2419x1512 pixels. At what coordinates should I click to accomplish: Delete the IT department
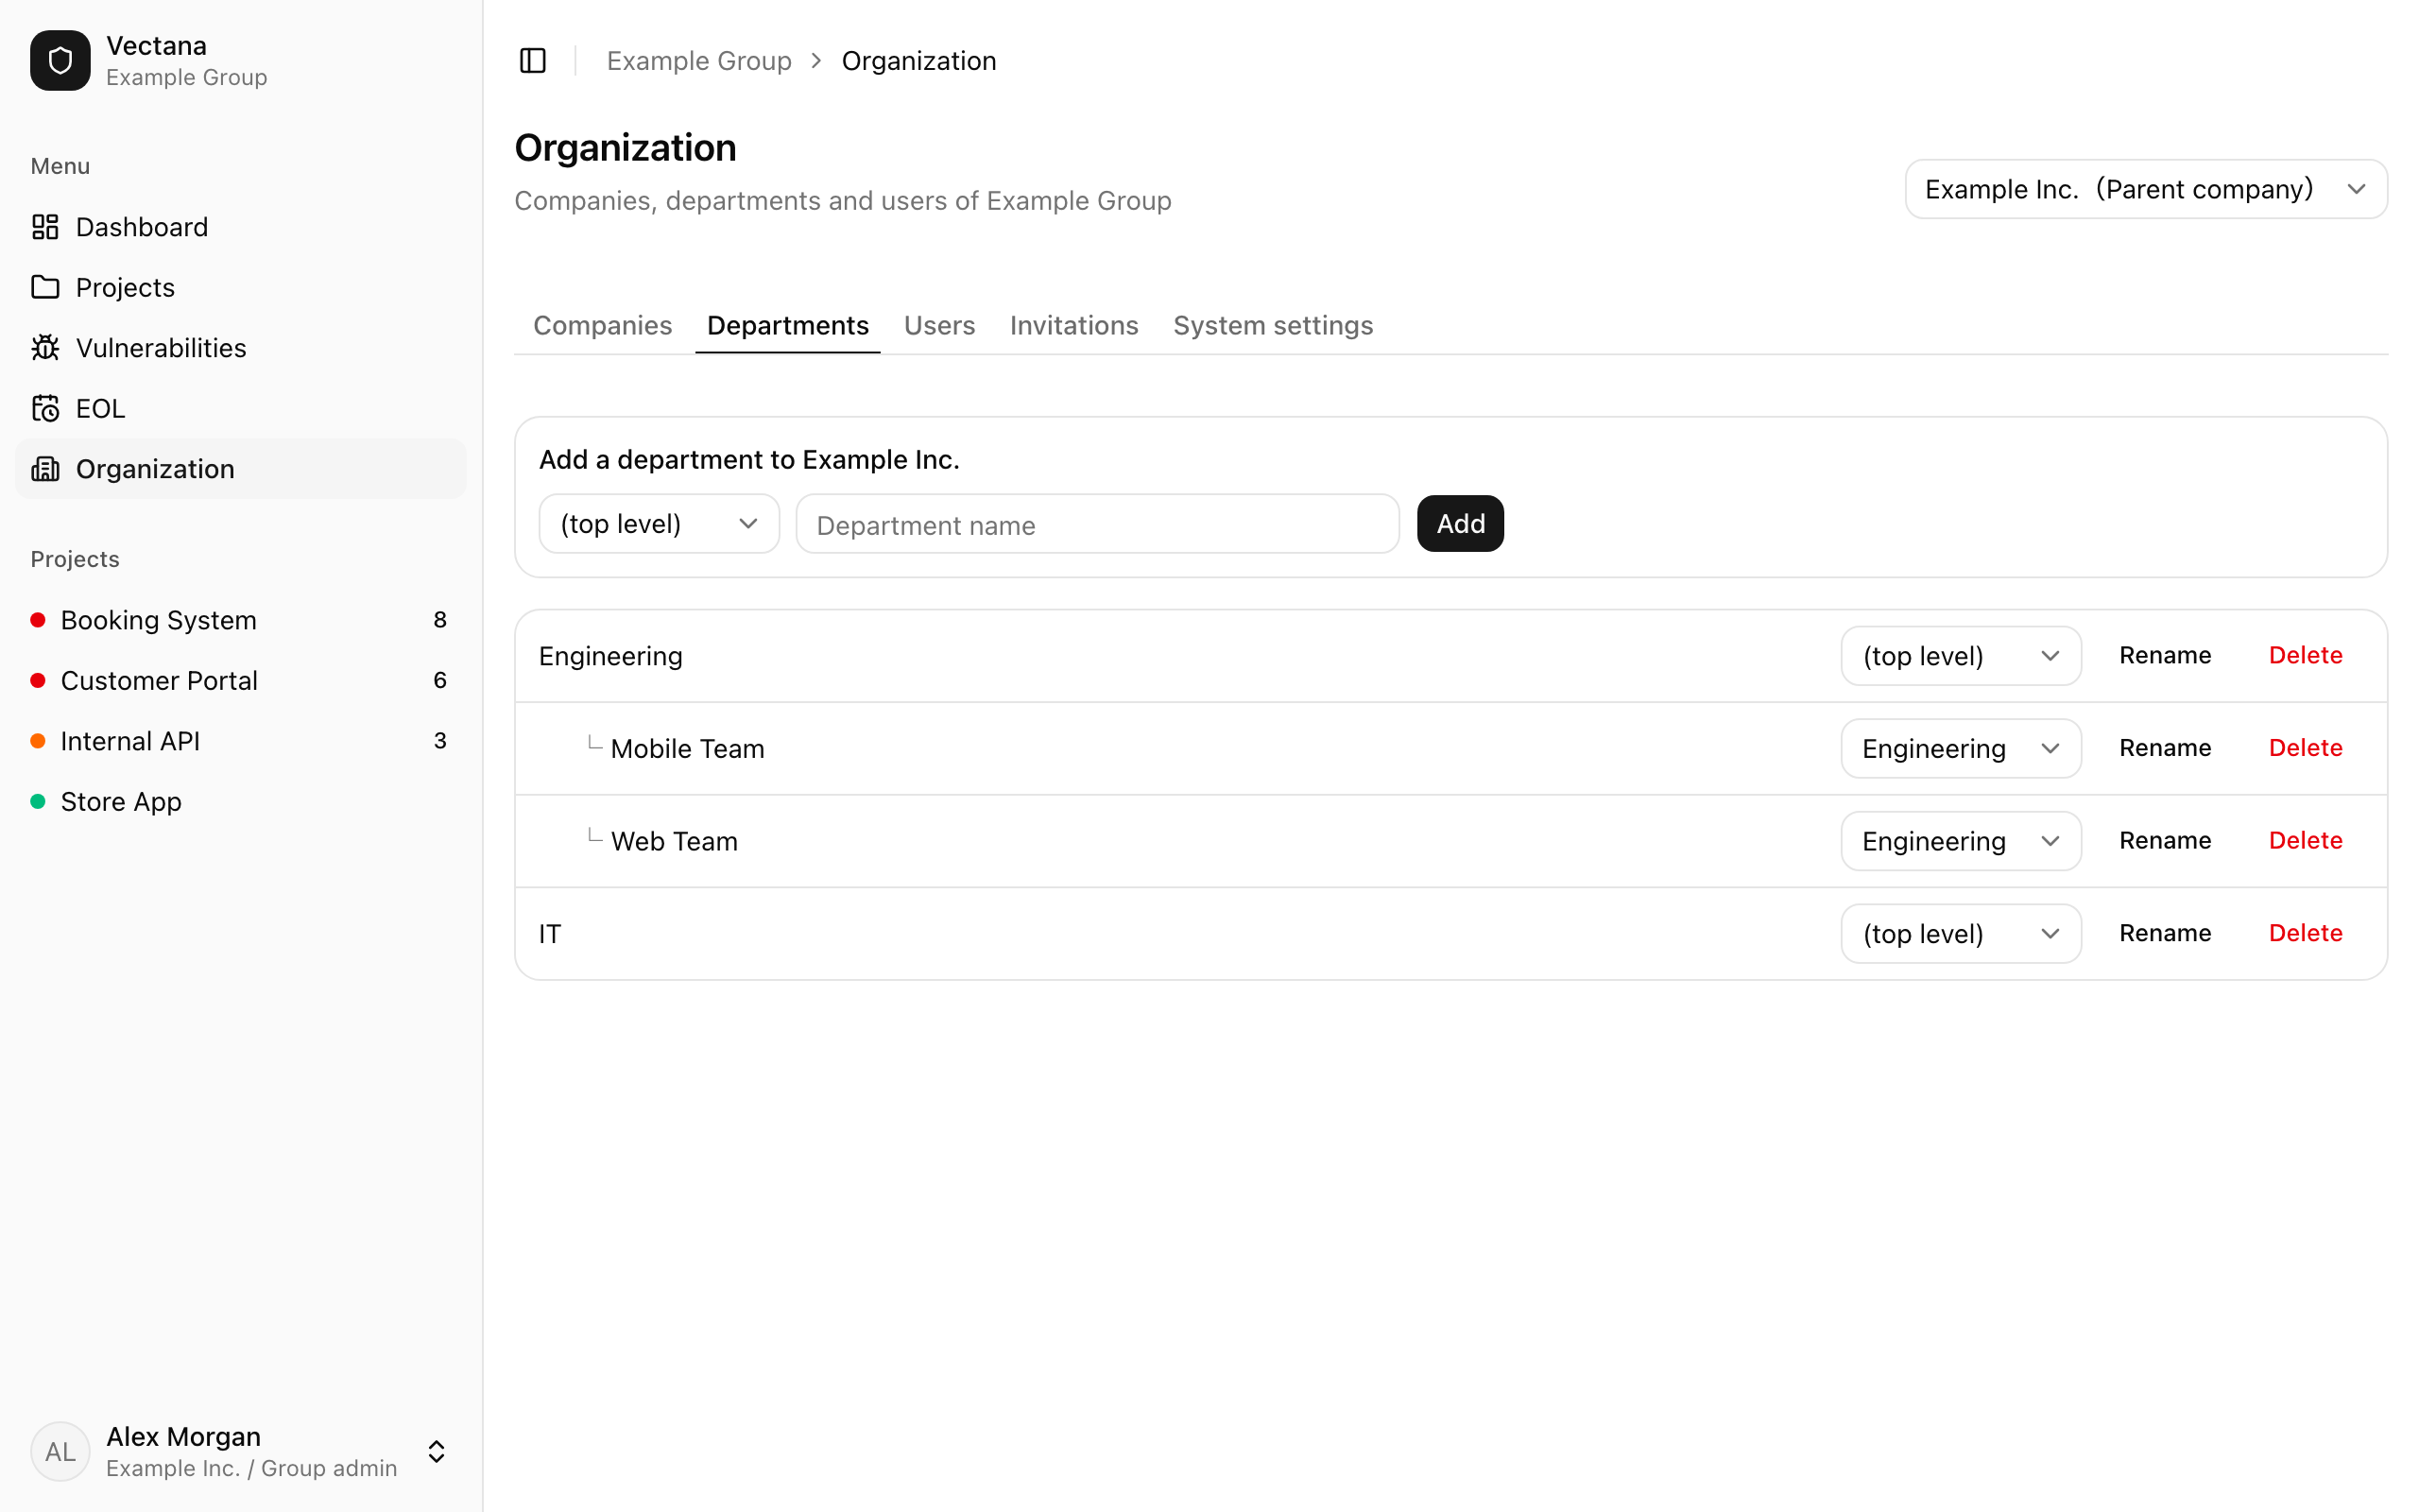pyautogui.click(x=2305, y=933)
